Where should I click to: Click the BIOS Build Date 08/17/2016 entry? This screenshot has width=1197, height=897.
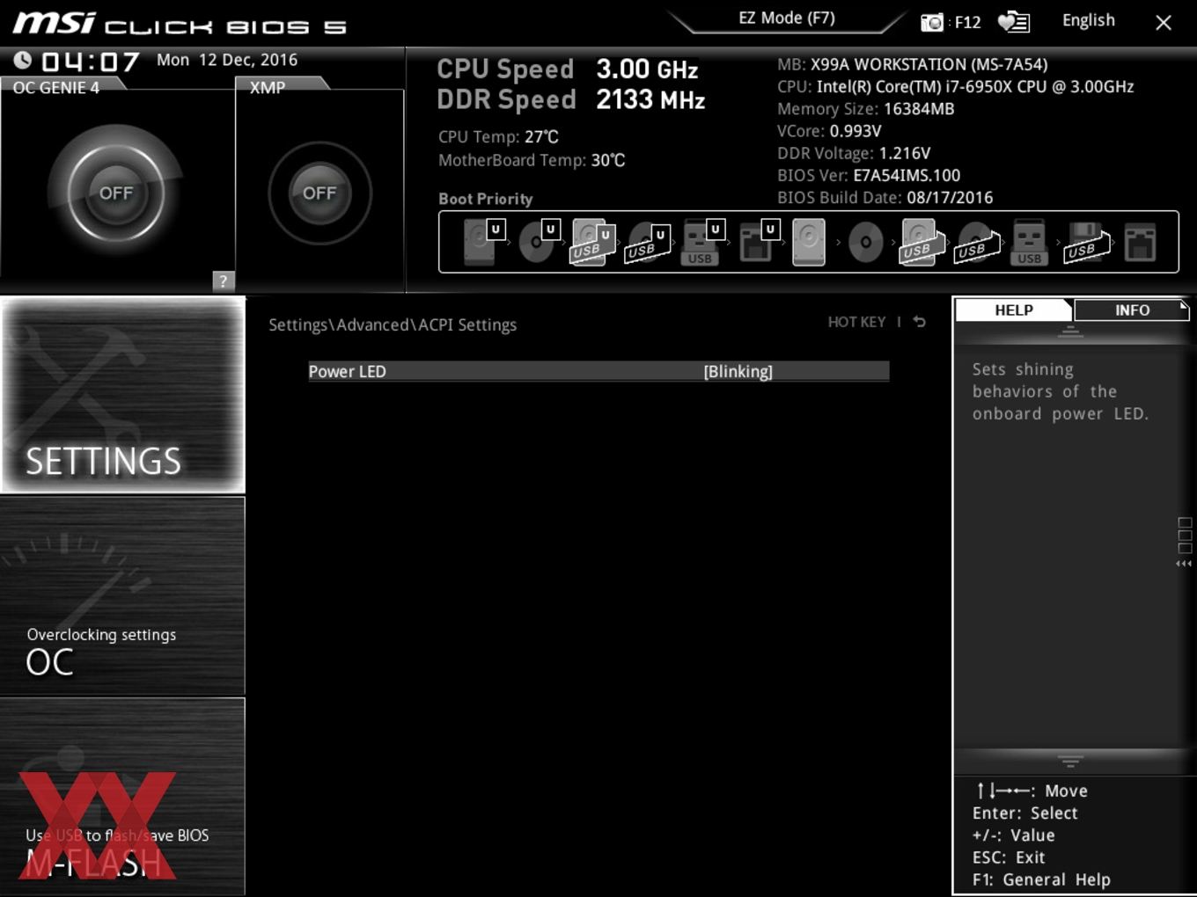pos(885,198)
